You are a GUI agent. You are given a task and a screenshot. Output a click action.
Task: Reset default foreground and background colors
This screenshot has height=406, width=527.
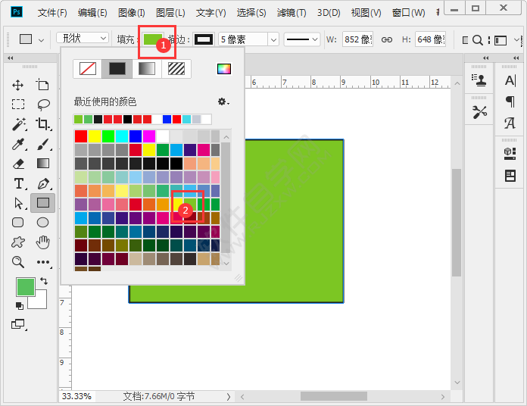point(20,305)
